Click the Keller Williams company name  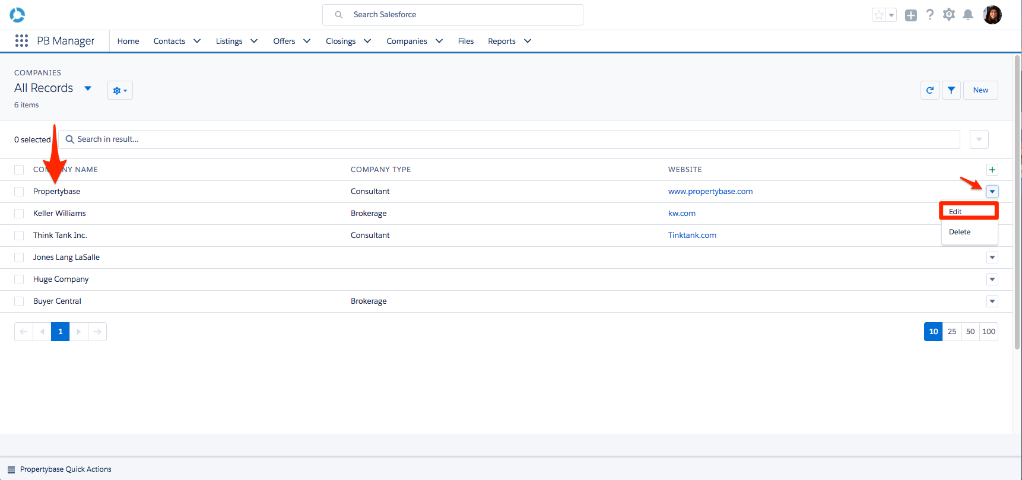(59, 214)
